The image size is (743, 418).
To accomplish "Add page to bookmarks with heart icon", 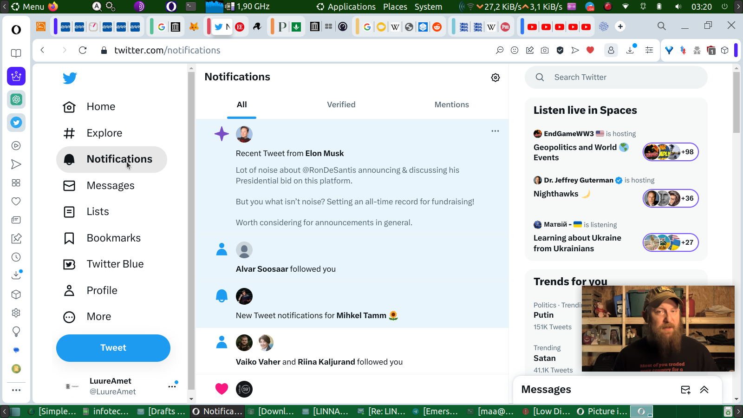I will [x=590, y=50].
